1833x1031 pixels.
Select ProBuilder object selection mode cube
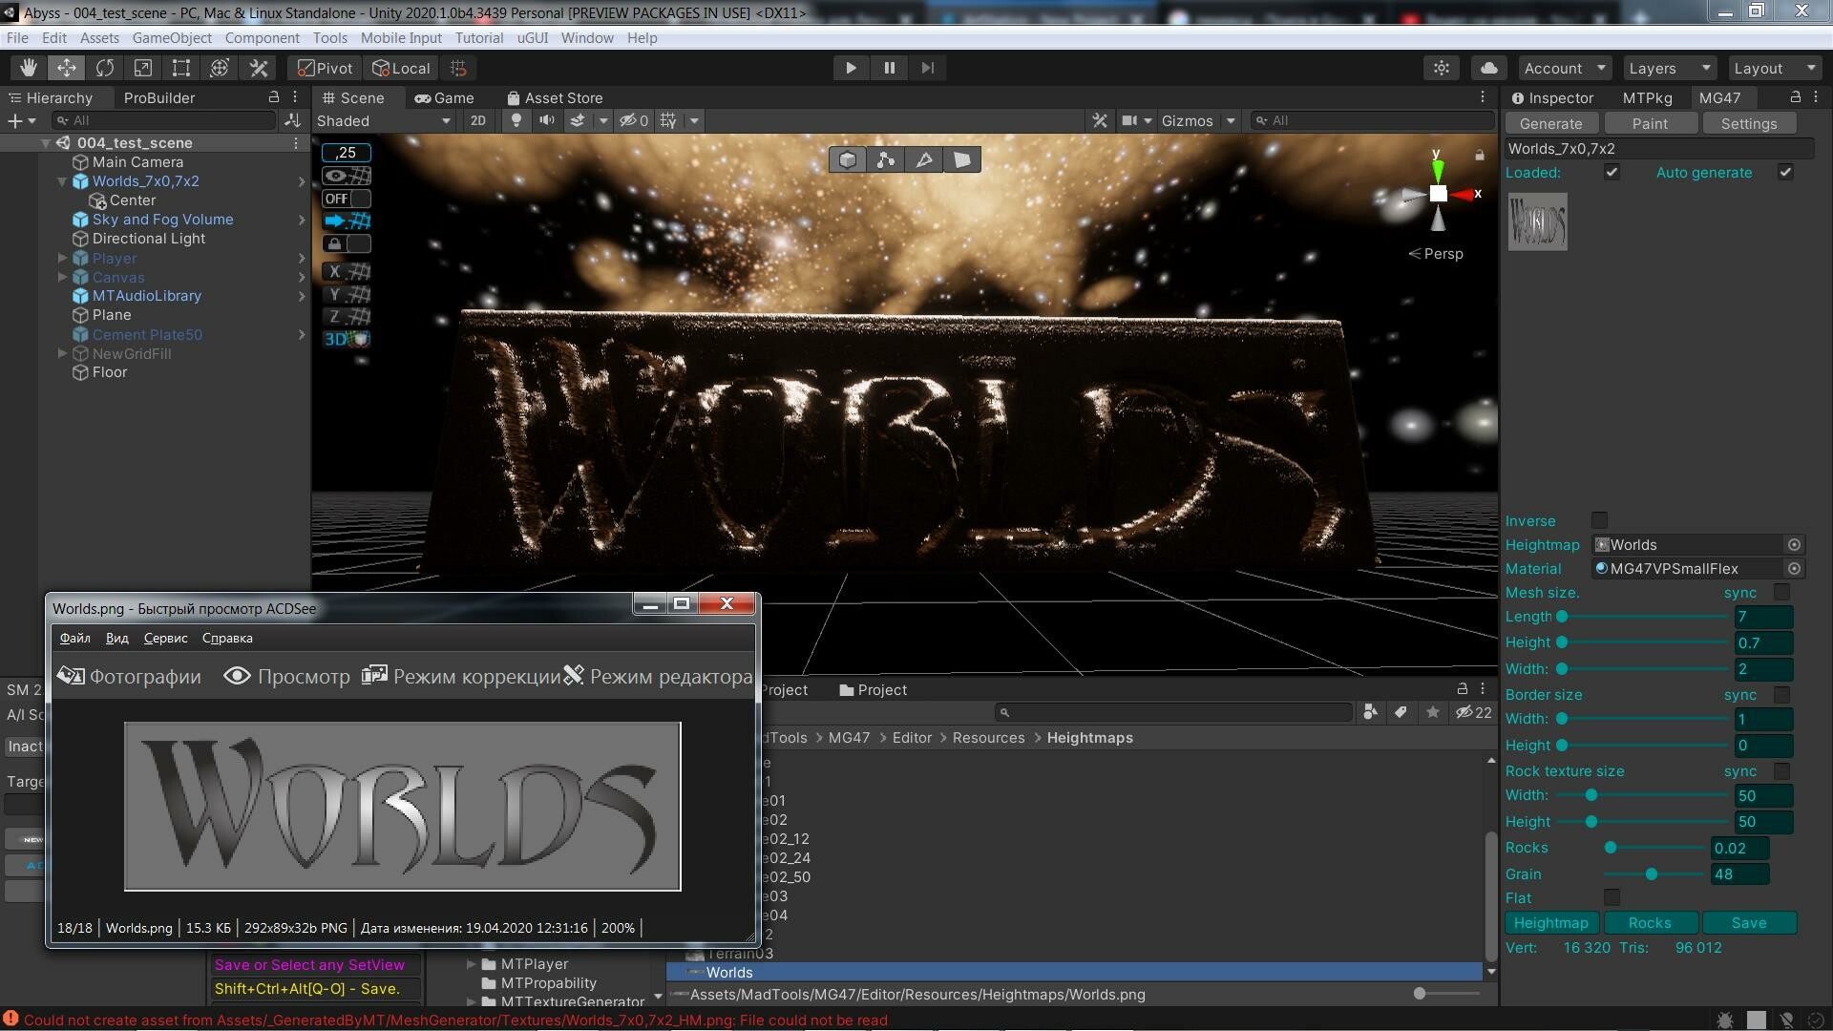(848, 159)
